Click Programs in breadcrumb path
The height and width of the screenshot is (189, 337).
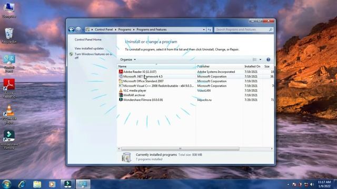point(124,29)
